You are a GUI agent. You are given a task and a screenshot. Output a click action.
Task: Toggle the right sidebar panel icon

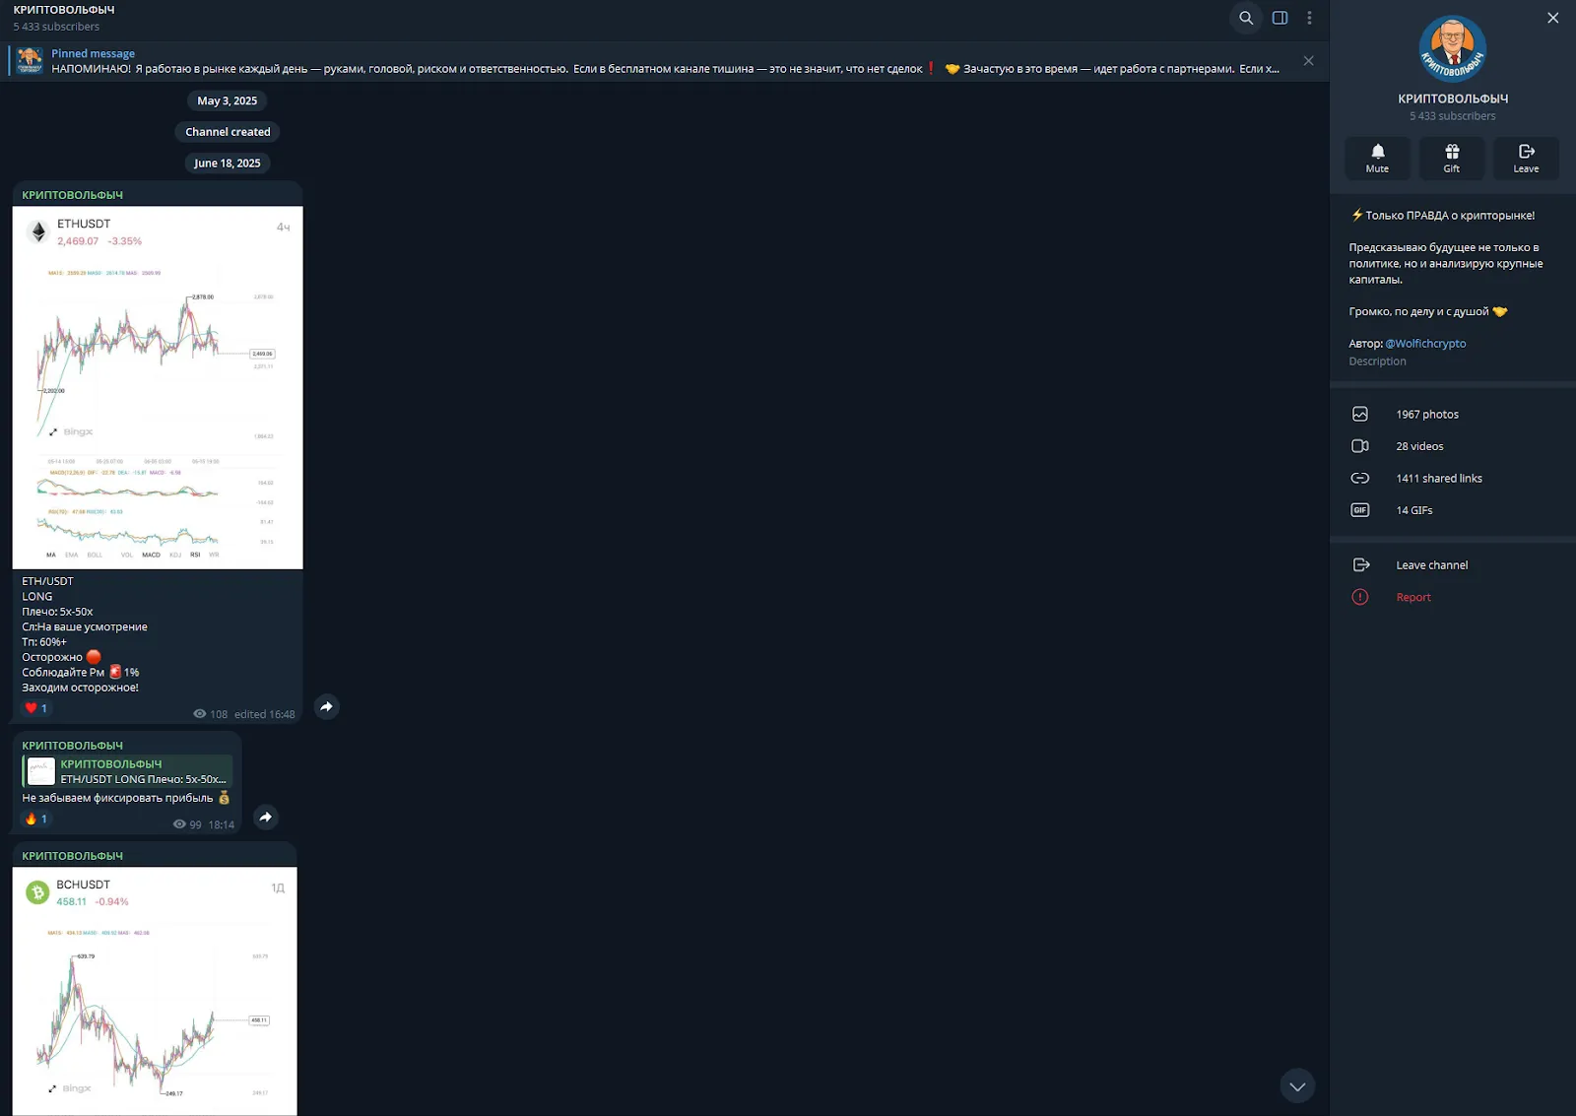pos(1280,18)
